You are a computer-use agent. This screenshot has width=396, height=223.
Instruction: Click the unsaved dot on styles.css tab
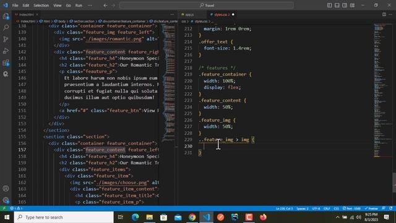click(x=233, y=14)
